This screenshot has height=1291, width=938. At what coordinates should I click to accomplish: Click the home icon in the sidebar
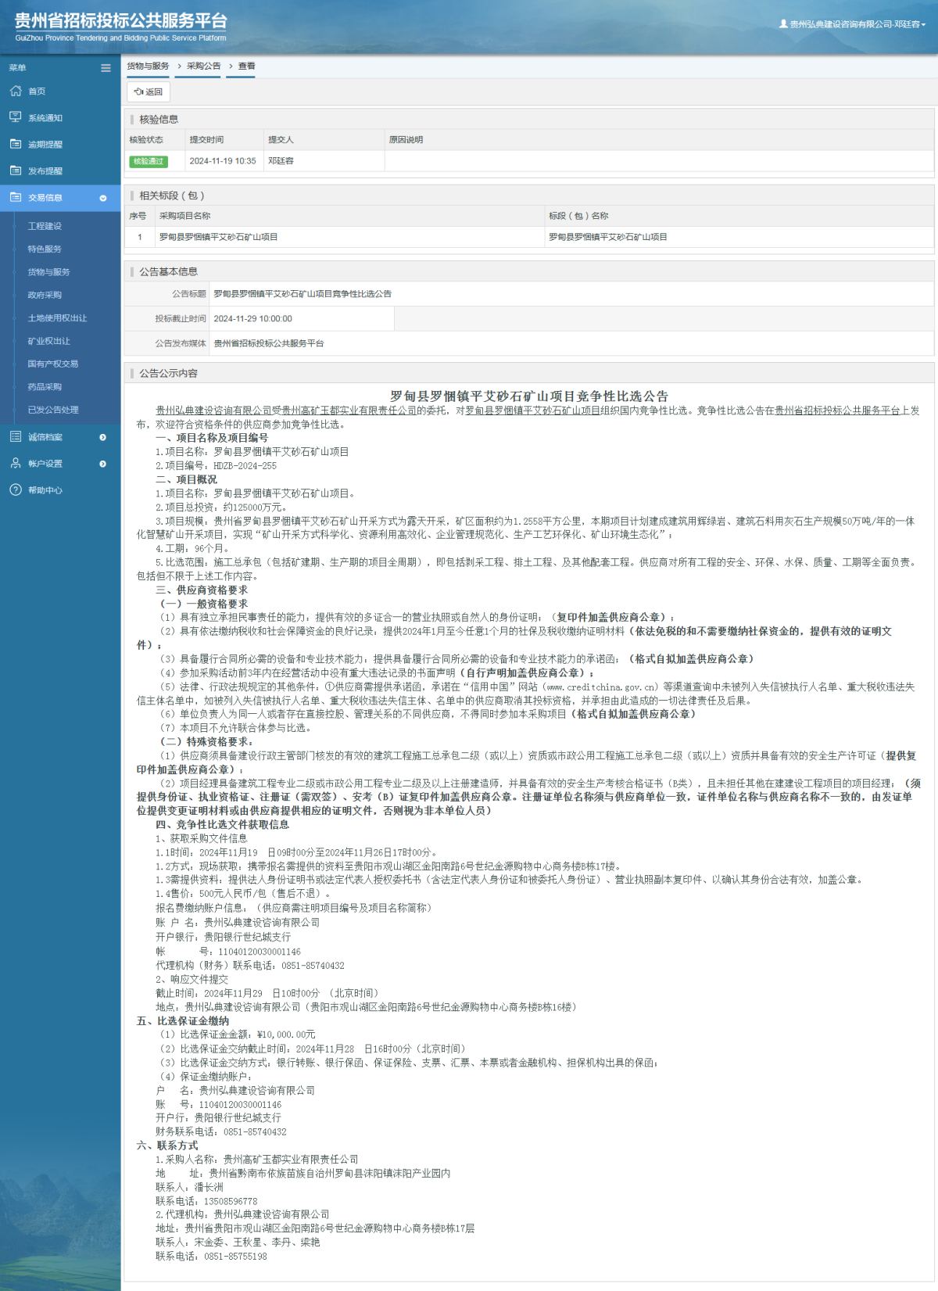(16, 91)
